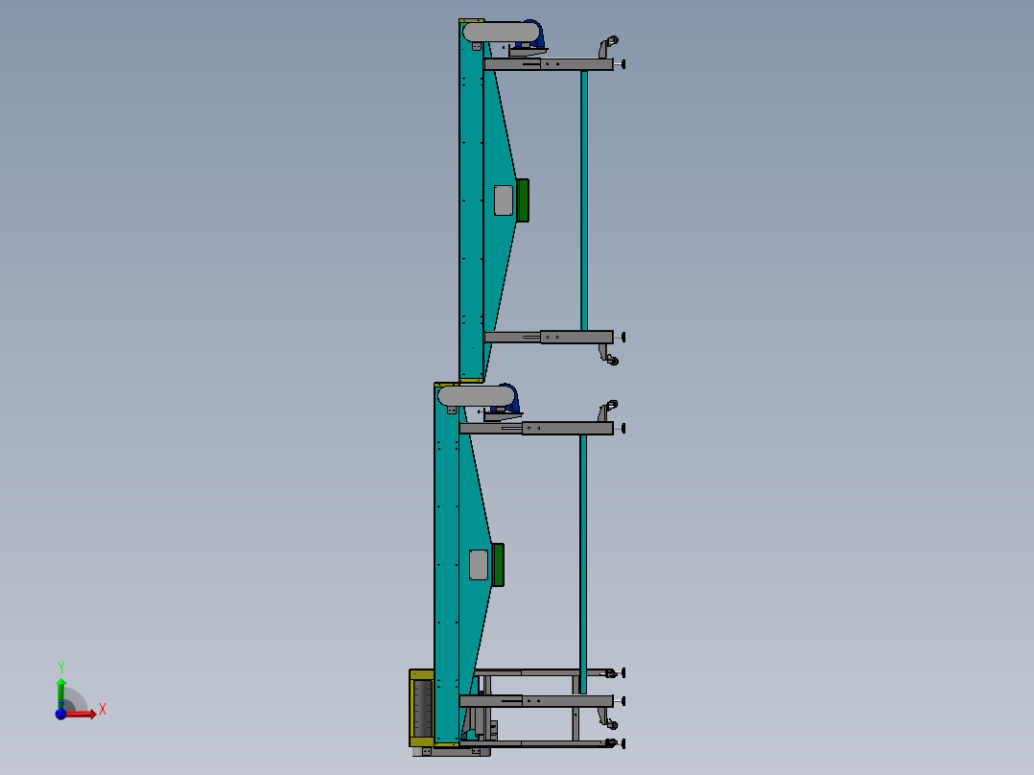Click the swivel caster wheel at bottom right
The height and width of the screenshot is (775, 1034).
click(613, 722)
